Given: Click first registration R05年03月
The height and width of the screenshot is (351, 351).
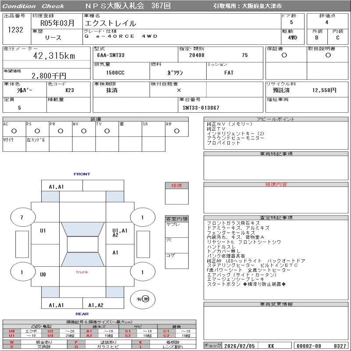Looking at the screenshot, I should [x=57, y=23].
